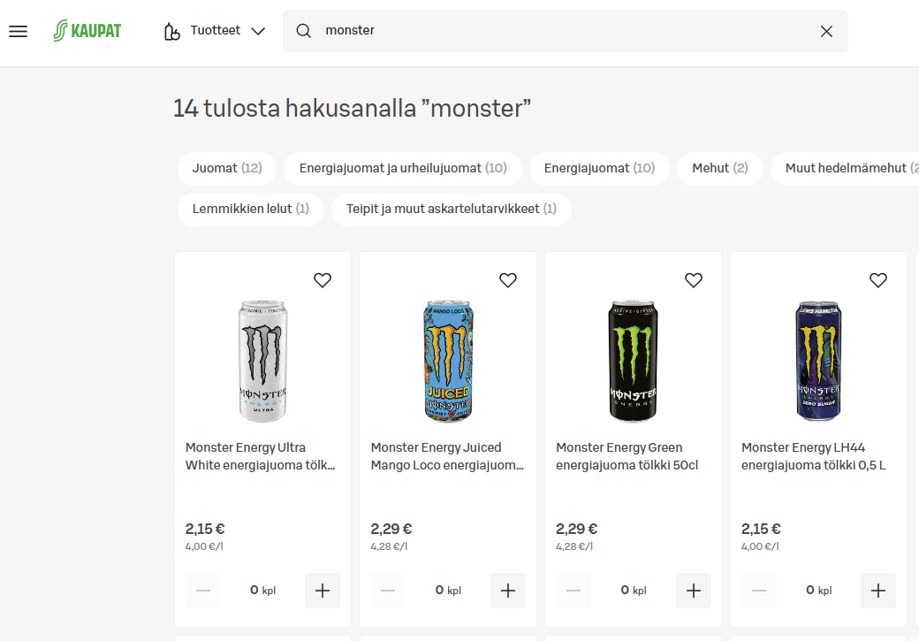The image size is (919, 641).
Task: Expand the Tuotteet dropdown
Action: coord(215,32)
